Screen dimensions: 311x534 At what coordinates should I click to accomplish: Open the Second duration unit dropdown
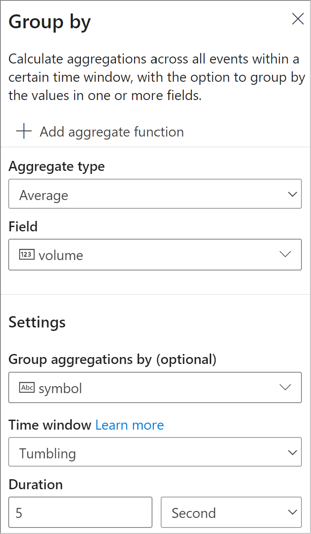click(x=231, y=512)
